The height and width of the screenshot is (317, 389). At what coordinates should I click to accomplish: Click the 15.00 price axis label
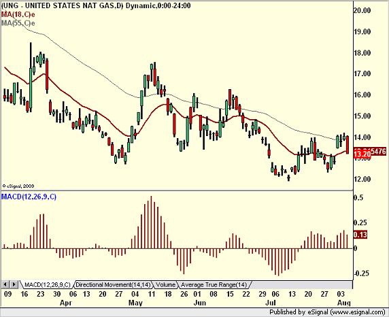(x=362, y=116)
